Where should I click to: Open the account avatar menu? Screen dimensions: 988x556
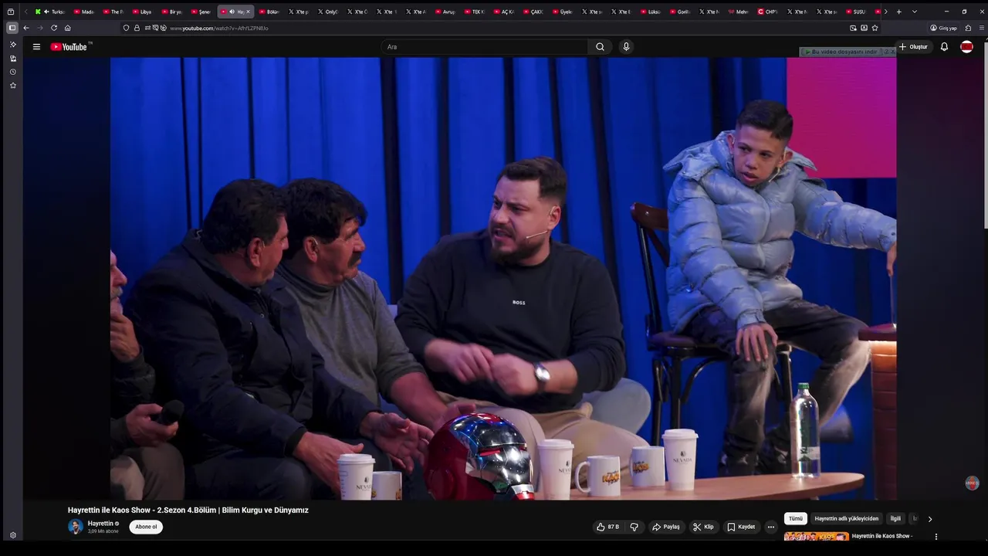[x=966, y=46]
